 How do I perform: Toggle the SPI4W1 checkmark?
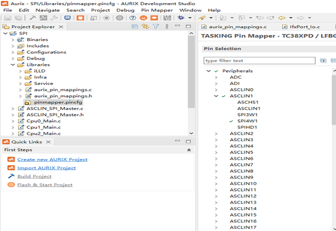tap(231, 121)
